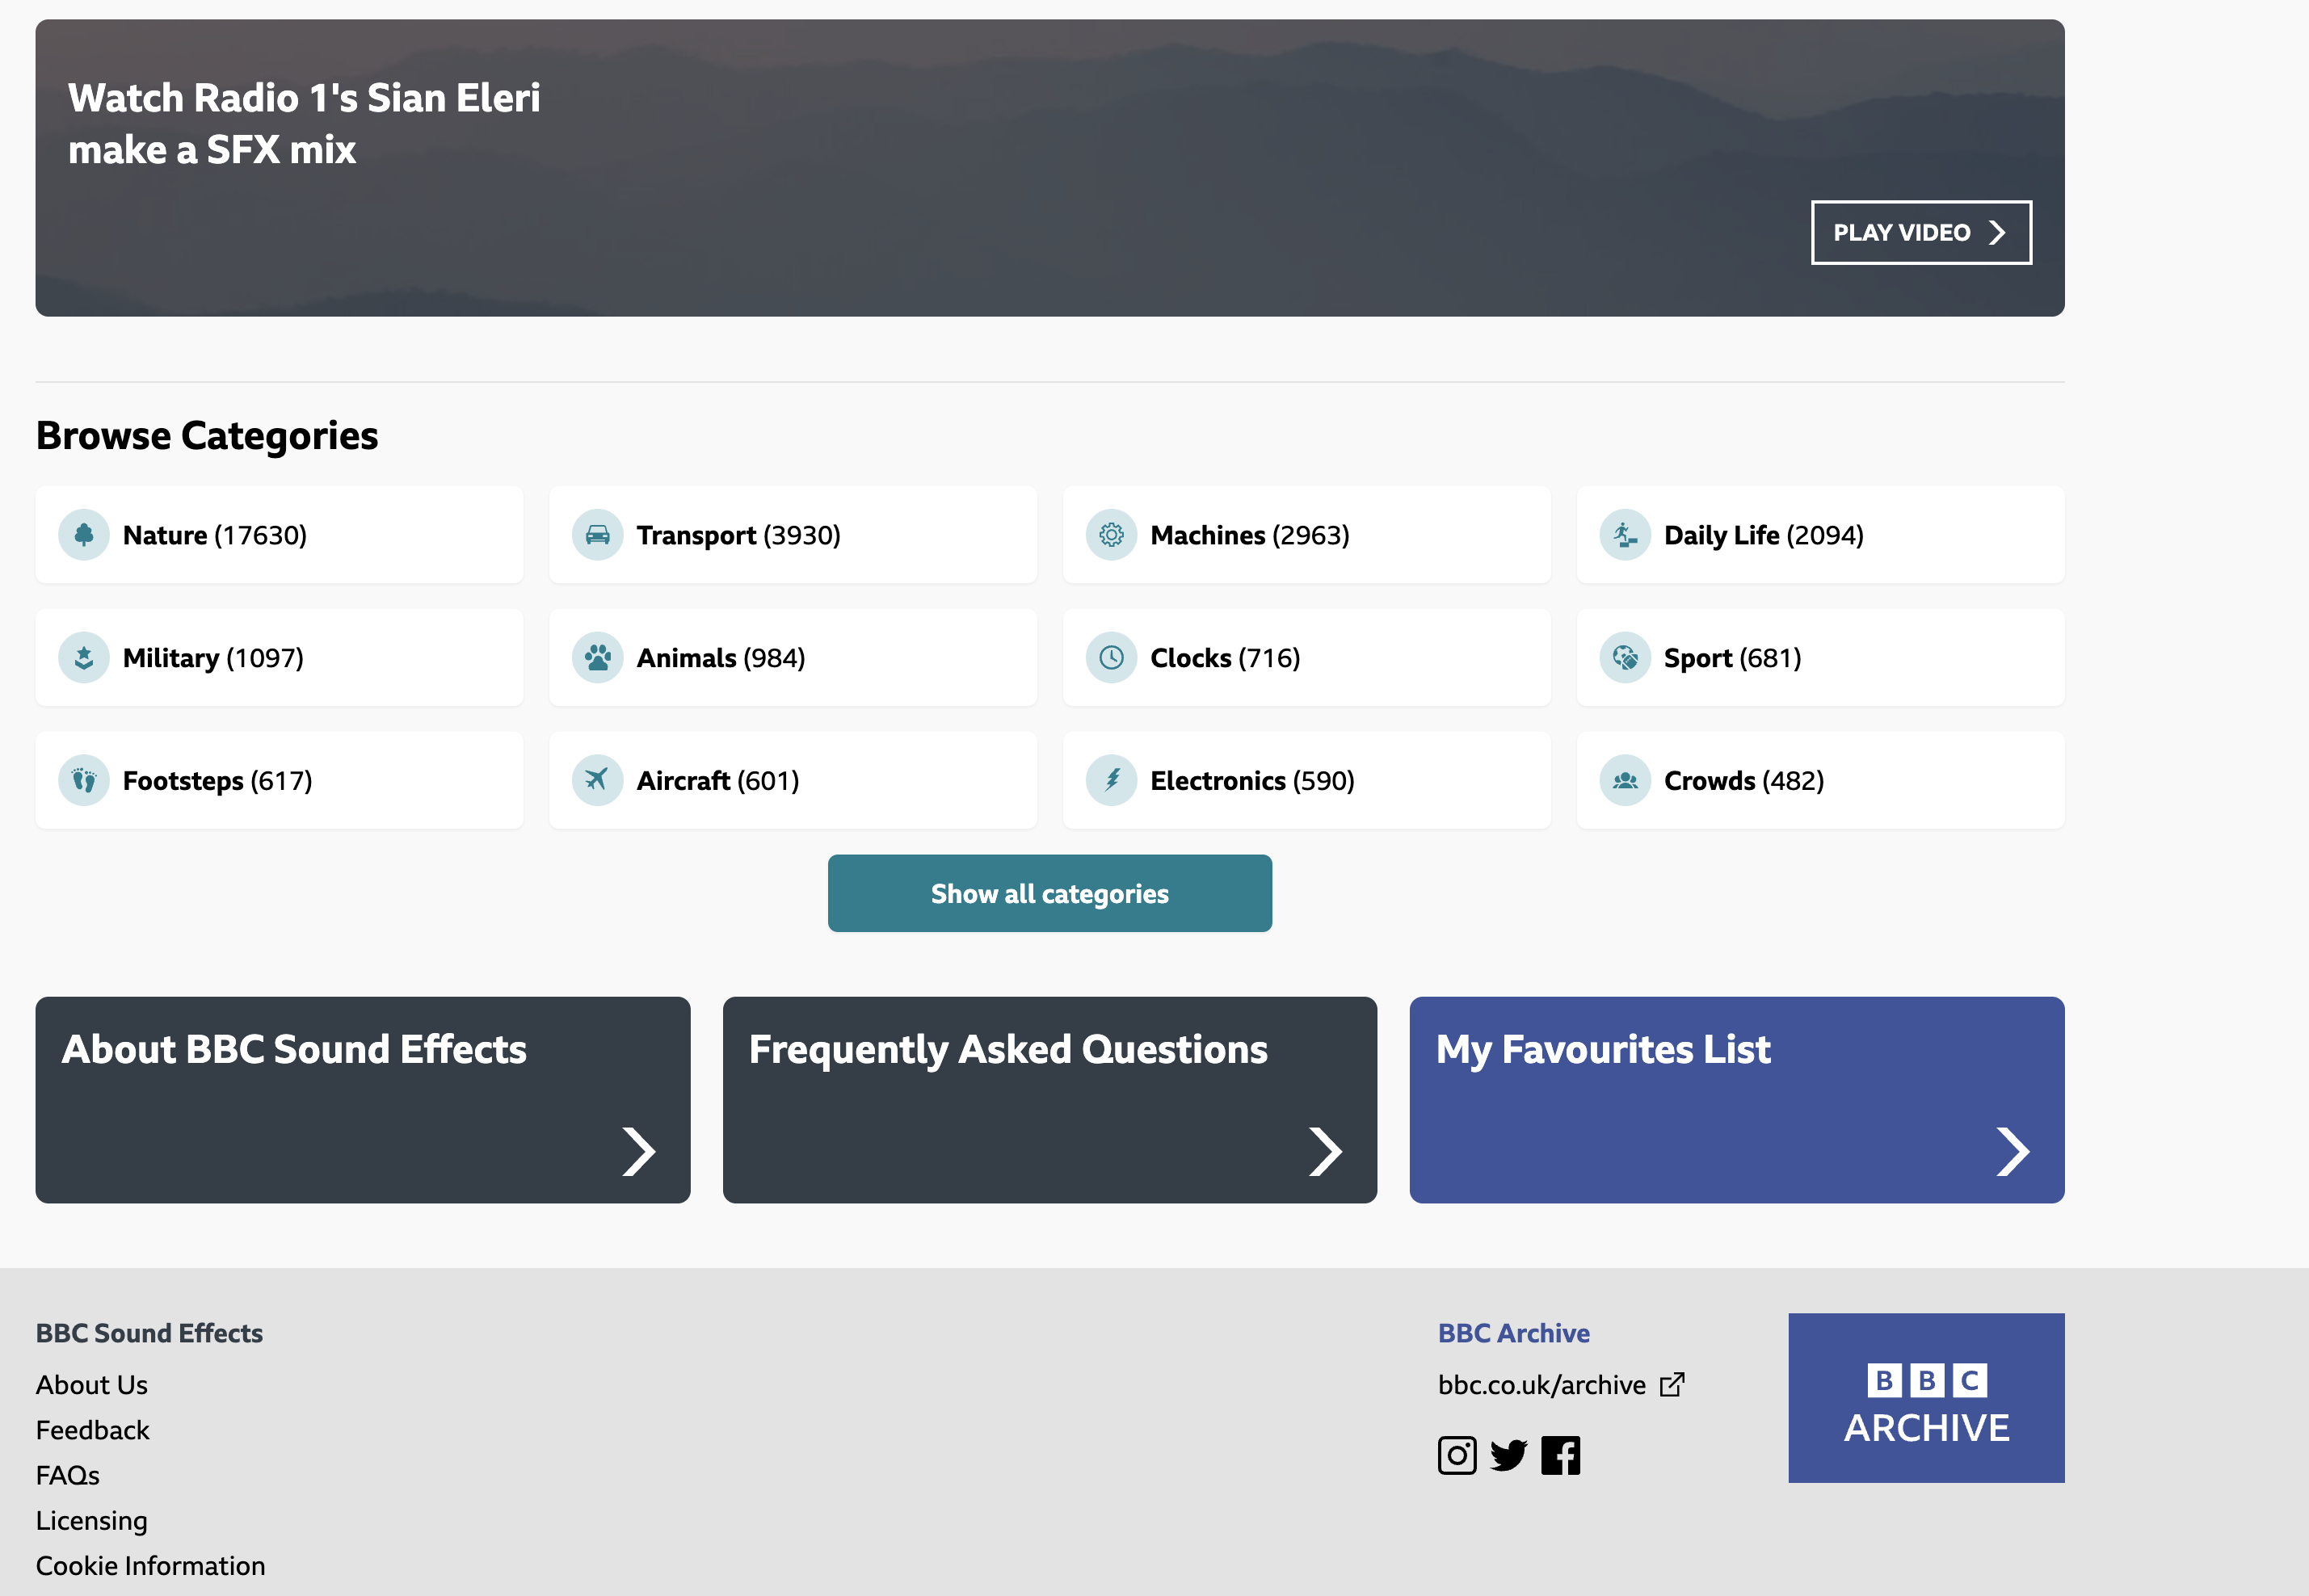Click the Transport car icon
Screen dimensions: 2309x1596
(x=598, y=535)
